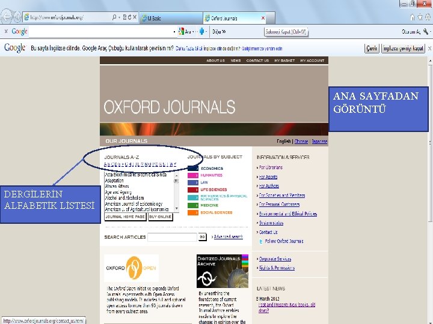Switch to the UI Basic tab
The image size is (433, 324).
171,18
